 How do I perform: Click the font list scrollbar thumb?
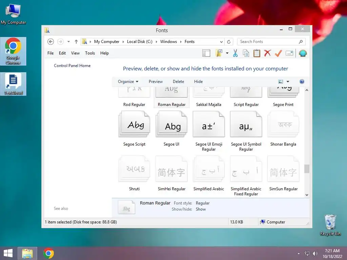(x=307, y=169)
